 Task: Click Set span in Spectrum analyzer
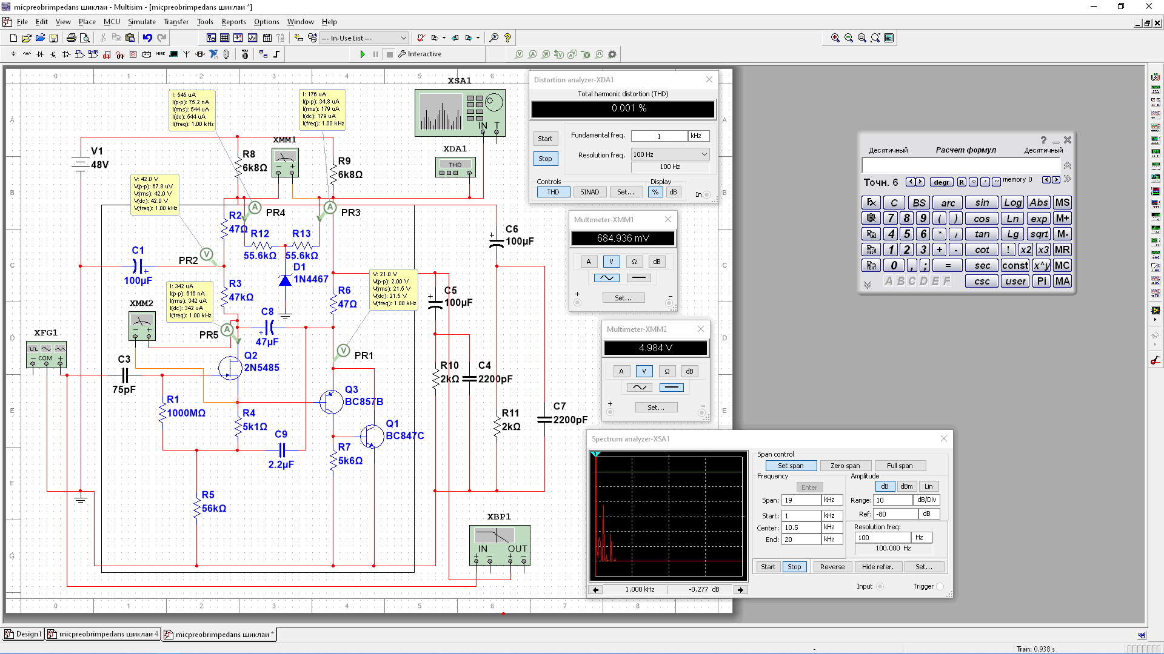(791, 466)
